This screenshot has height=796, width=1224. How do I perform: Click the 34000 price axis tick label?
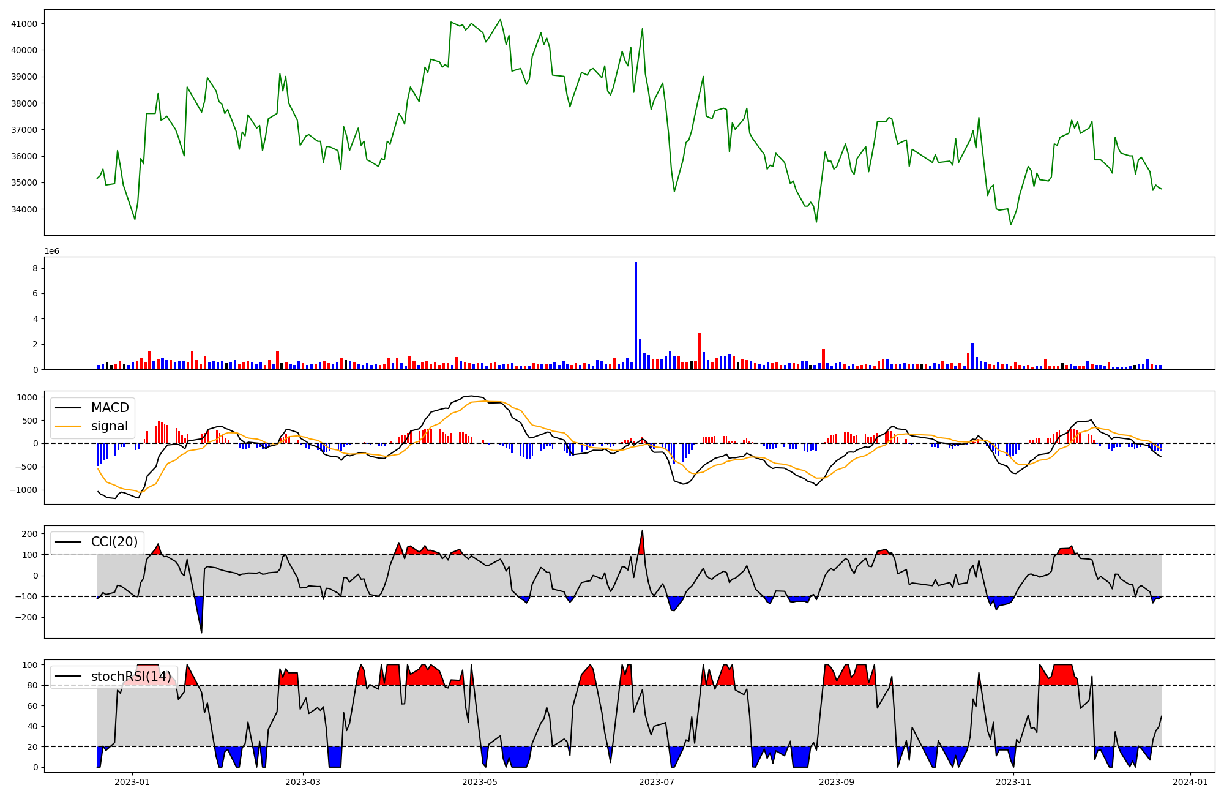click(x=24, y=209)
